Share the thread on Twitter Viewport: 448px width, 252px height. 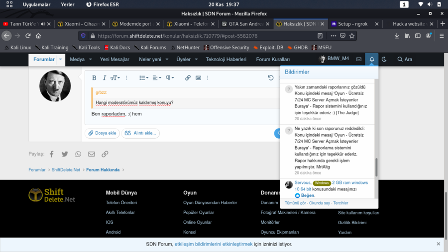click(x=65, y=154)
